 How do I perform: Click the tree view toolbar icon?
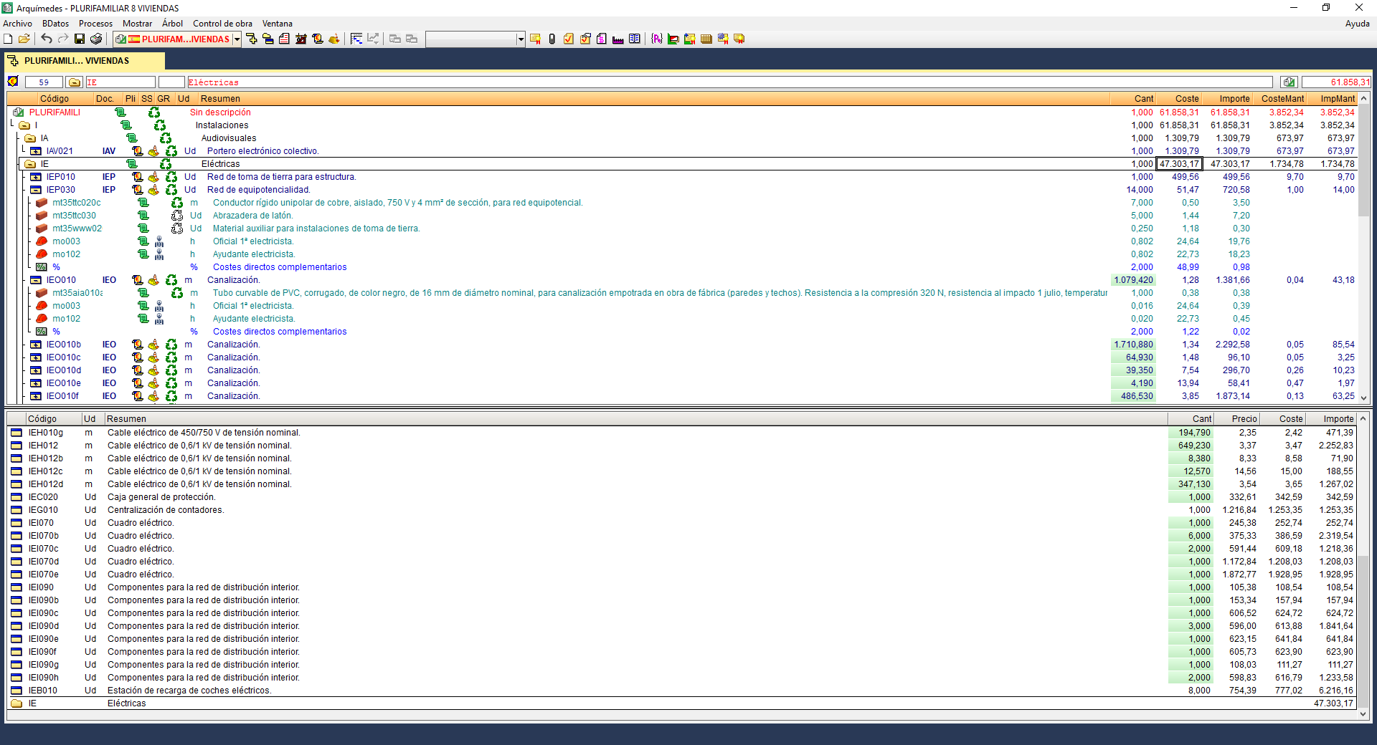tap(356, 39)
